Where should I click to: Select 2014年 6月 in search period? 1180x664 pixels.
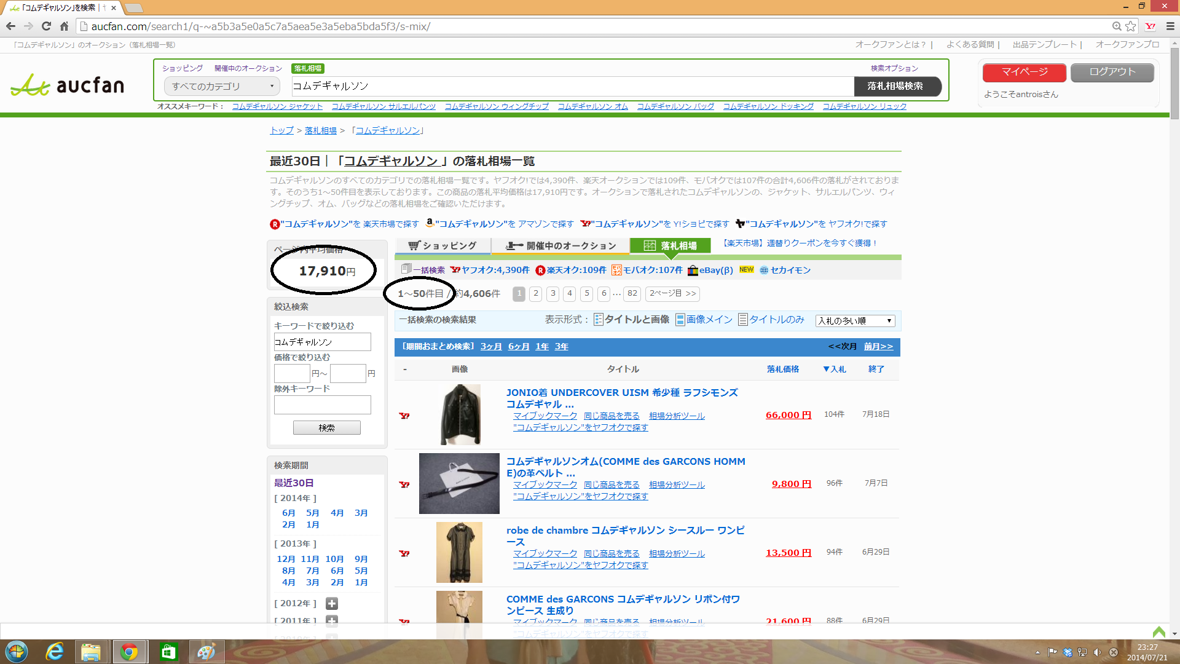[x=288, y=513]
